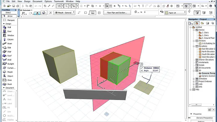
Task: Collapse the Design section of the ToolBox
Action: pyautogui.click(x=4, y=24)
